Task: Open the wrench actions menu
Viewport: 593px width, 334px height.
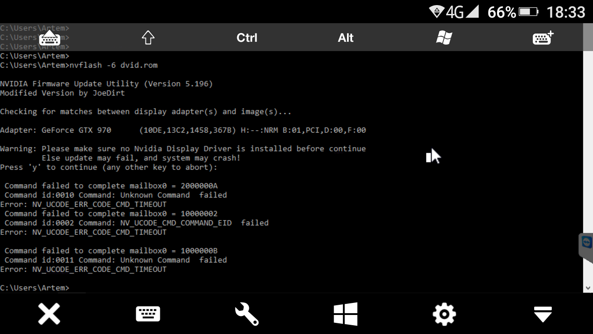Action: 246,314
